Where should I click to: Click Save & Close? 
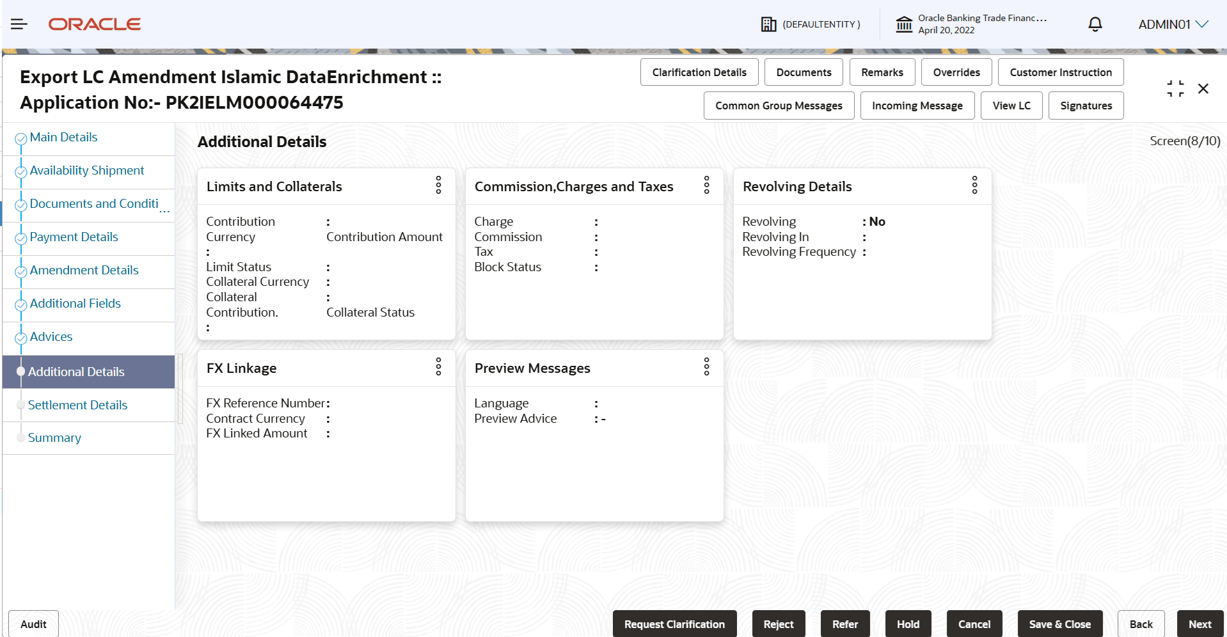coord(1060,624)
